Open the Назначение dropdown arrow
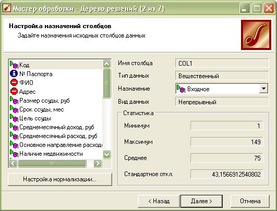The width and height of the screenshot is (277, 211). [263, 89]
